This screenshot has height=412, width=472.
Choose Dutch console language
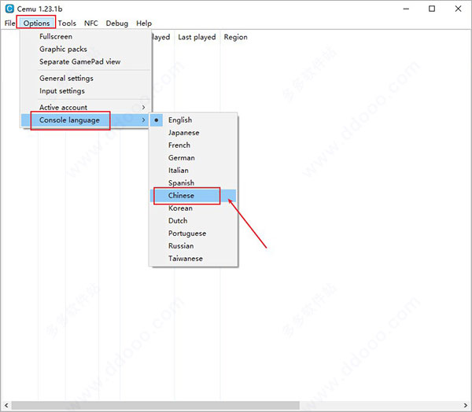pos(194,221)
